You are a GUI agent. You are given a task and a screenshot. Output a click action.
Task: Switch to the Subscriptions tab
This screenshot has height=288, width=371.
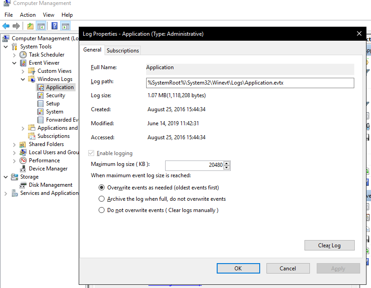tap(122, 50)
